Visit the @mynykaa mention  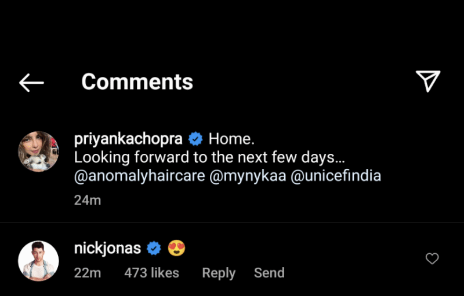[247, 176]
